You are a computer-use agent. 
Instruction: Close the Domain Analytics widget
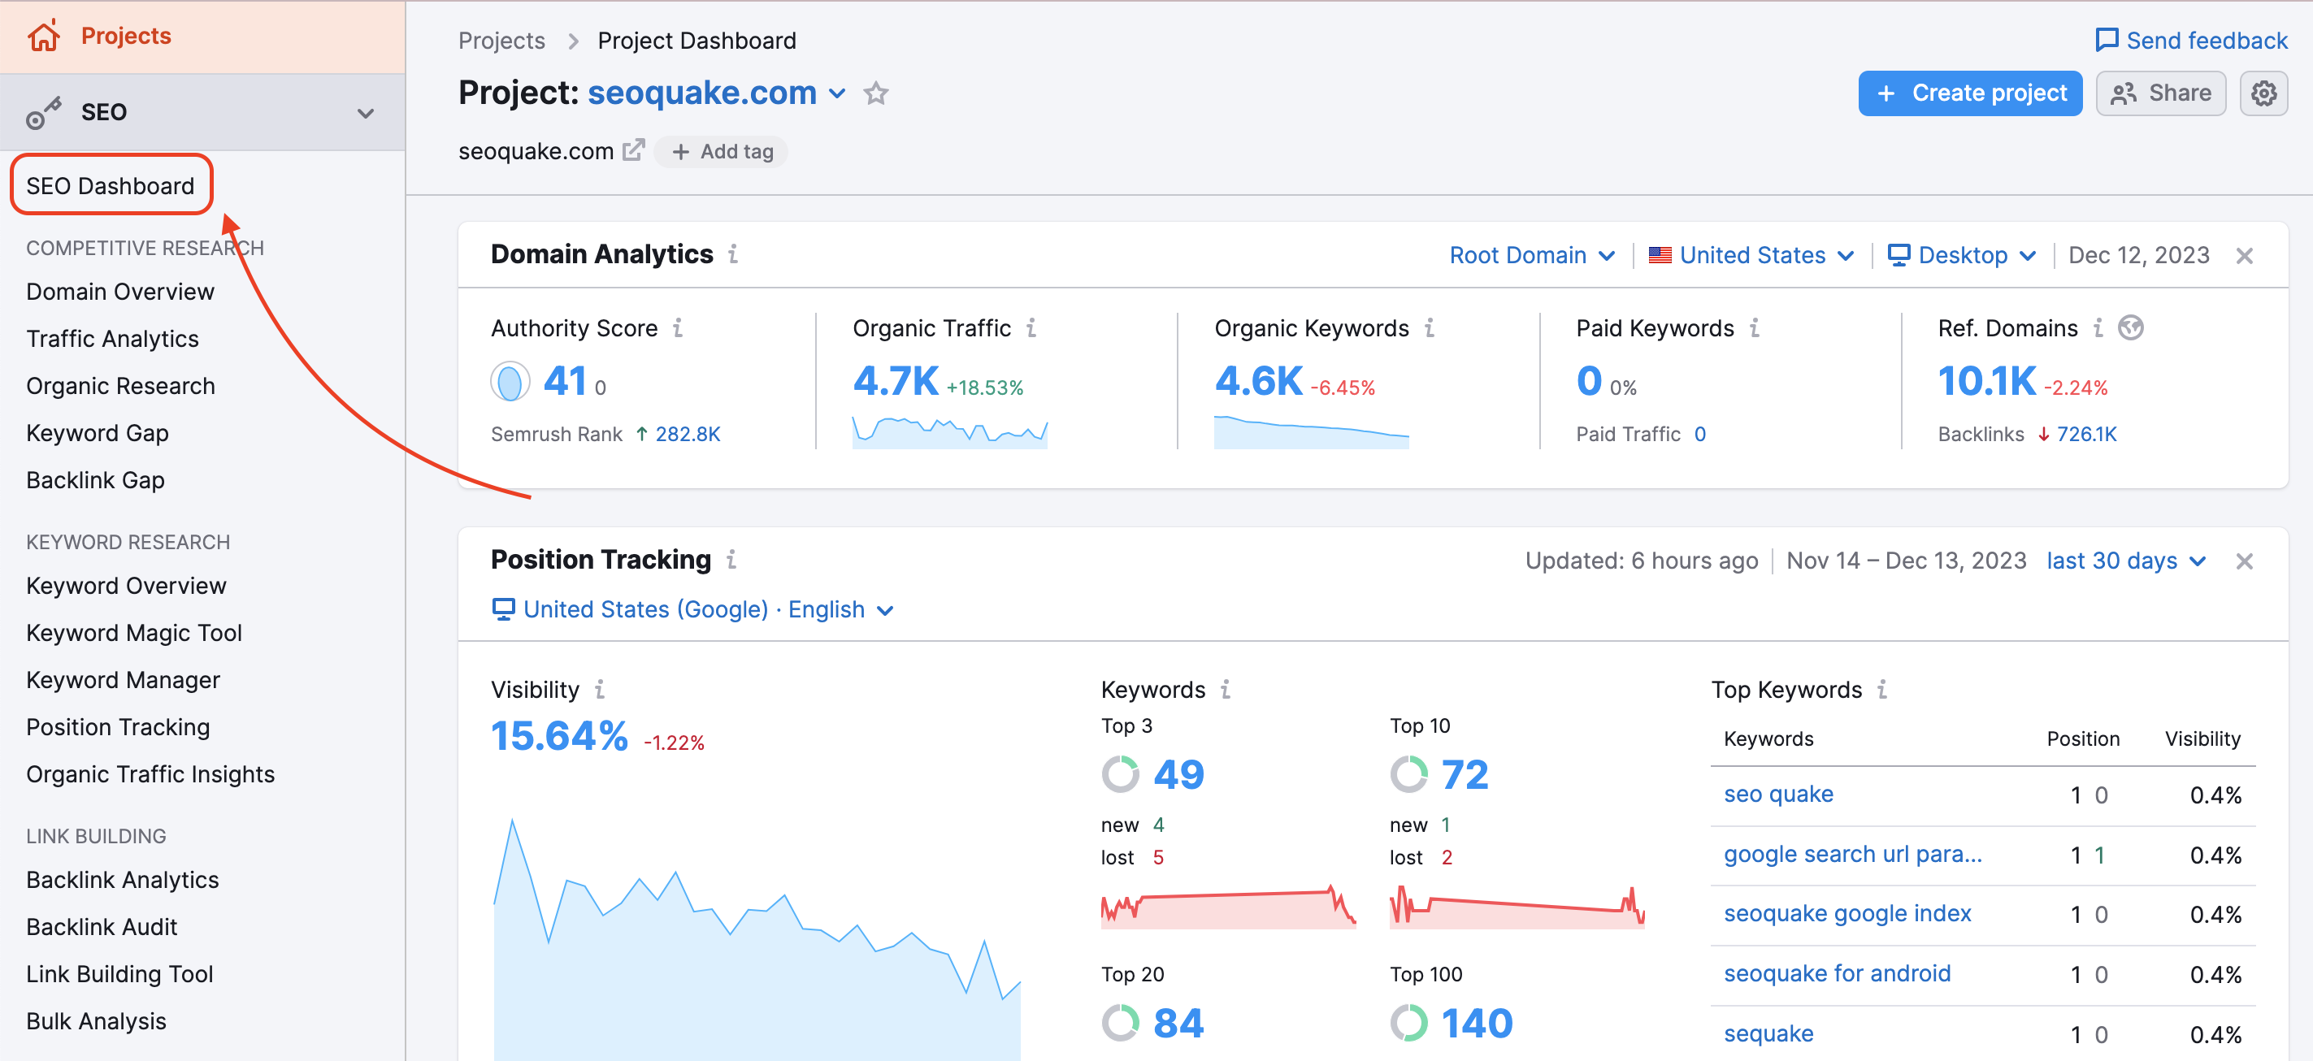pos(2244,256)
